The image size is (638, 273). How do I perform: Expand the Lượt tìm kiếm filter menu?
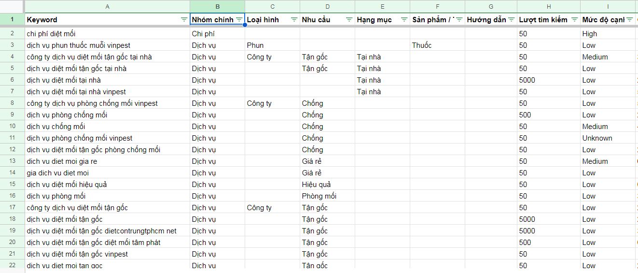tap(574, 20)
